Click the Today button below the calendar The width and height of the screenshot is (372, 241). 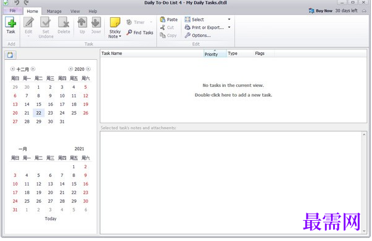pos(51,219)
